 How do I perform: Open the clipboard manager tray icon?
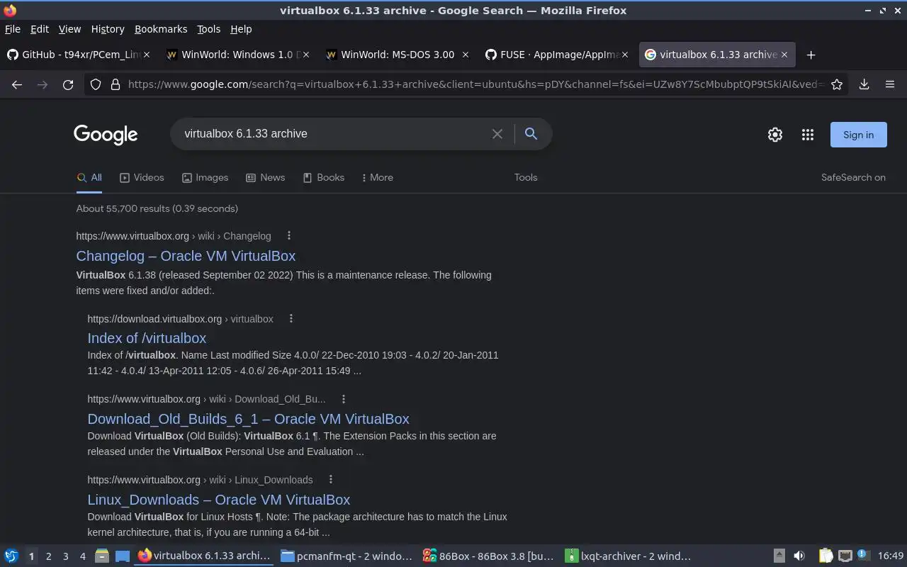(826, 556)
